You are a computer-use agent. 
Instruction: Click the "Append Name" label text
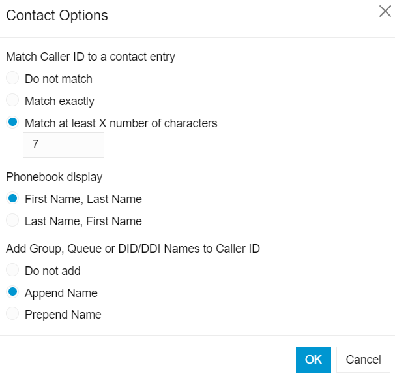61,293
